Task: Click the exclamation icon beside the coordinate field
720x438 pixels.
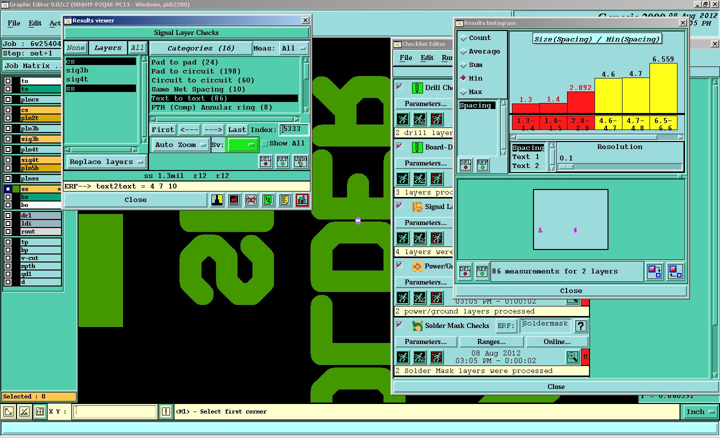Action: pos(166,411)
